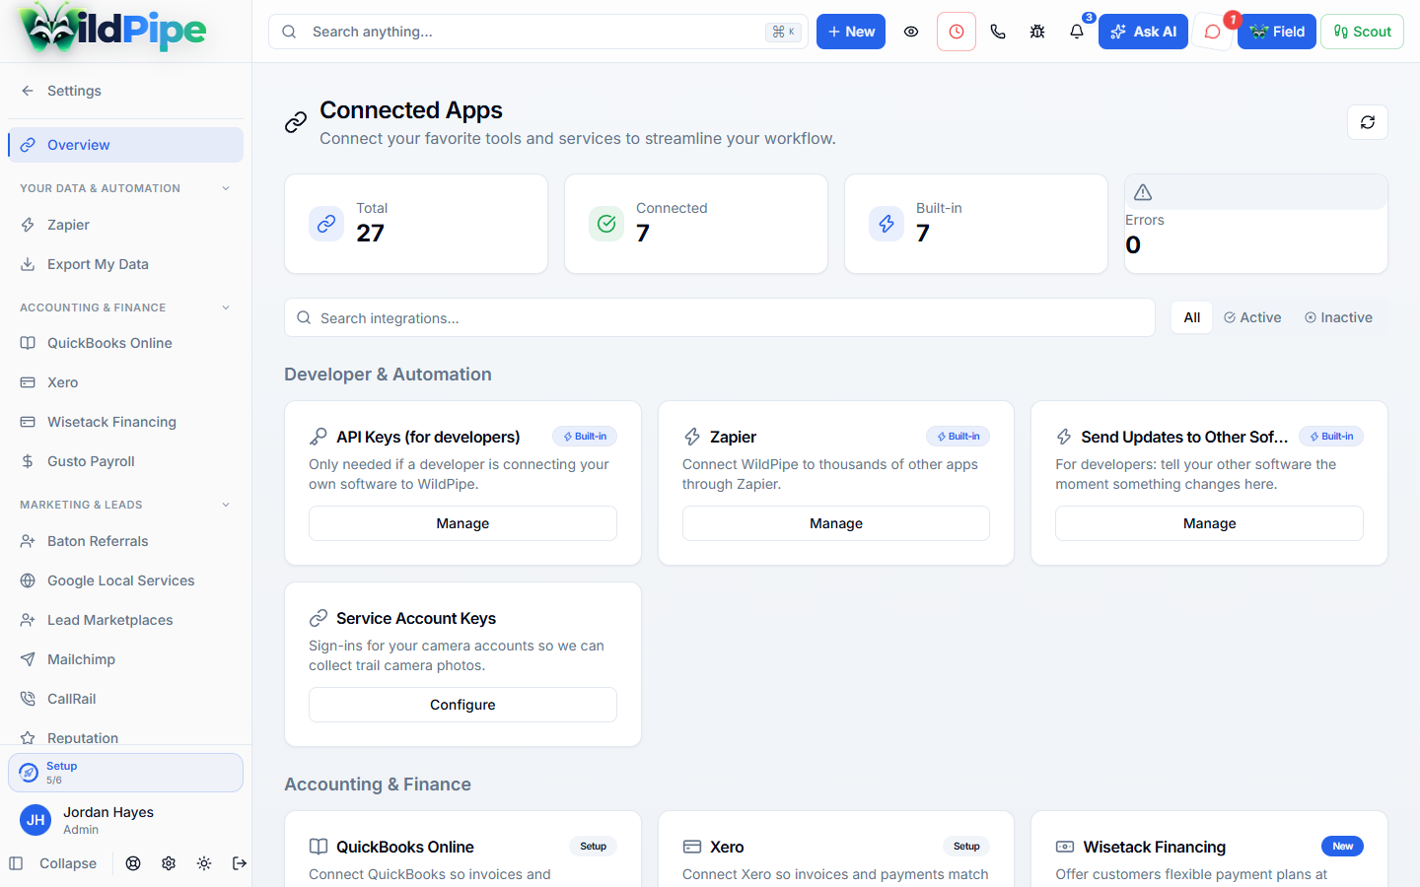Screen dimensions: 1420x887
Task: Click the refresh Connected Apps icon
Action: (1368, 122)
